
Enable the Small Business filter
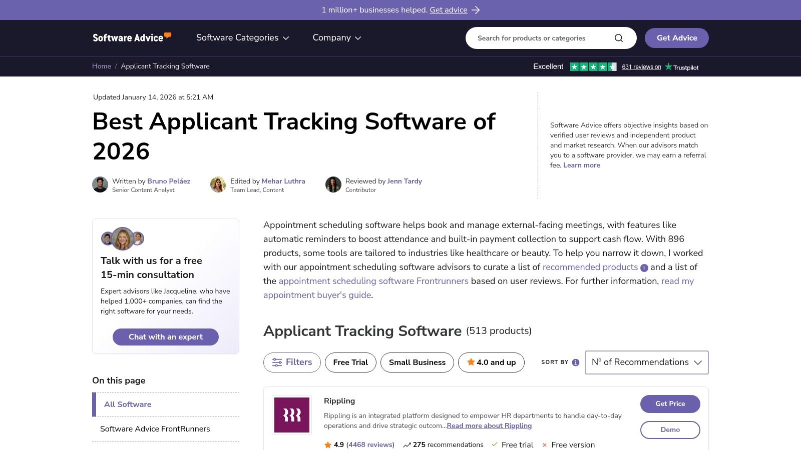(417, 362)
